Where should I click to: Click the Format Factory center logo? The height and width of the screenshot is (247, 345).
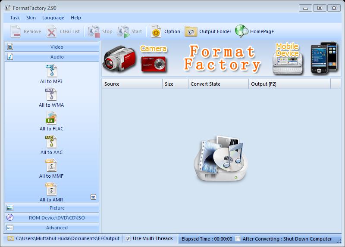click(221, 158)
